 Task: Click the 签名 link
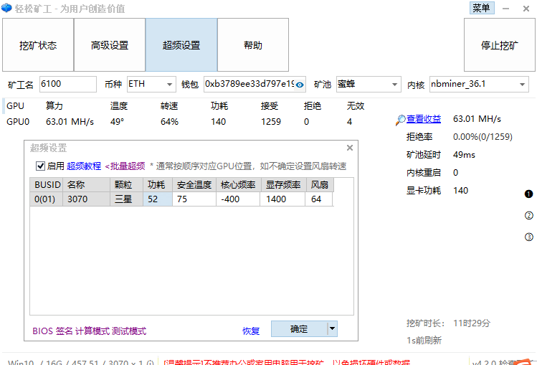(x=65, y=331)
